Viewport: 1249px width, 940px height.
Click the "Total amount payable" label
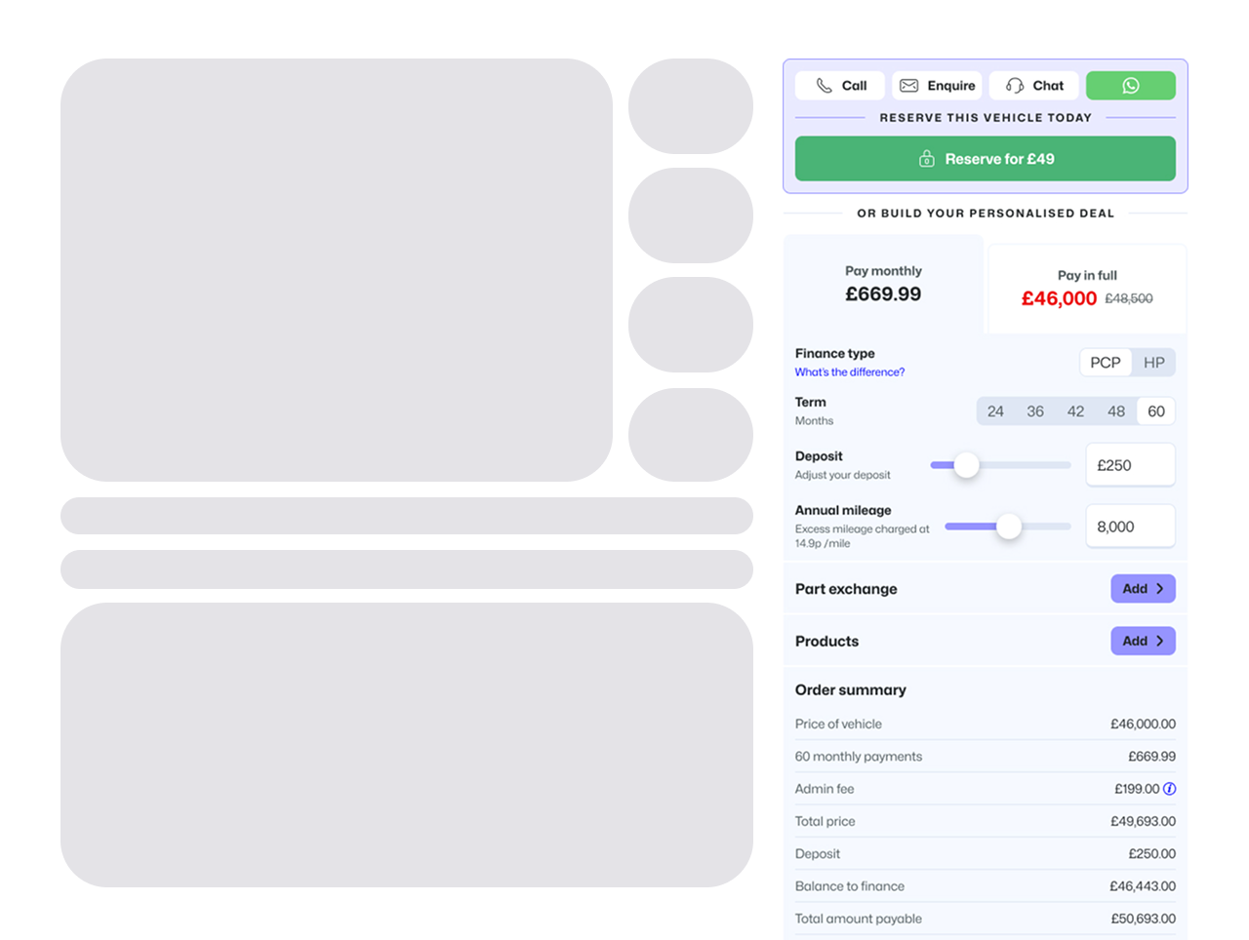(x=858, y=919)
